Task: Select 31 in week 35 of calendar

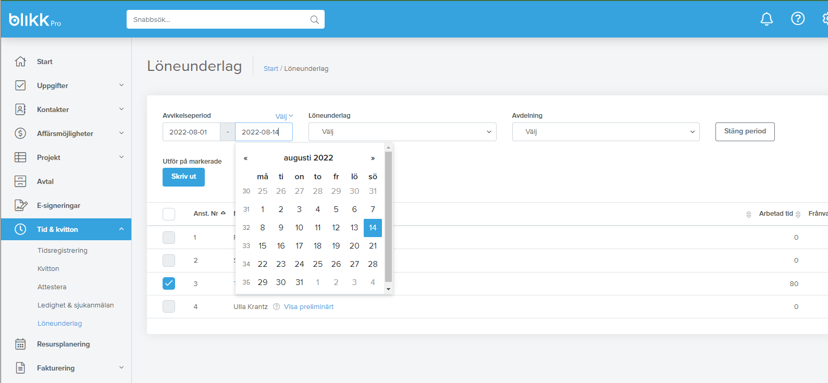Action: coord(299,282)
